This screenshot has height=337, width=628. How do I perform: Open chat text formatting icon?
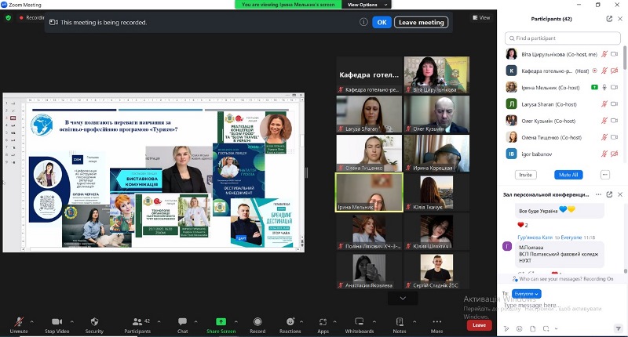coord(506,328)
